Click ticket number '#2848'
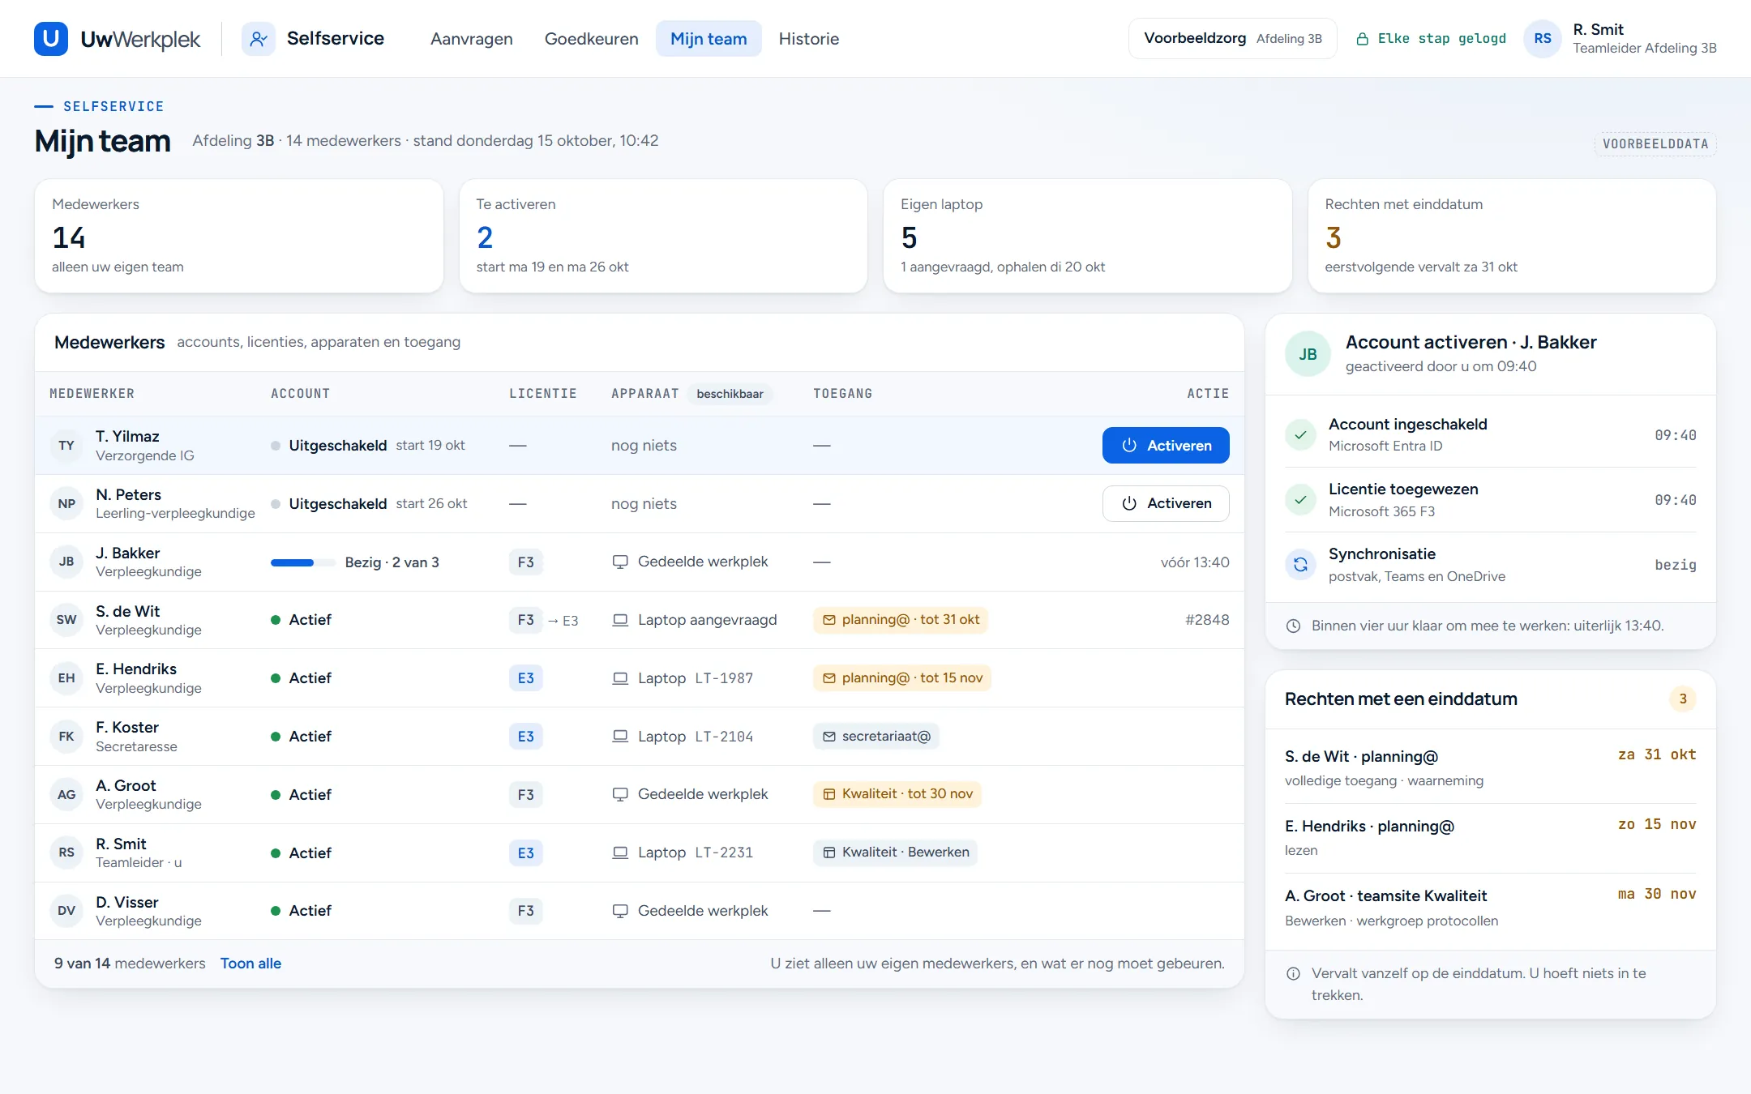The image size is (1751, 1094). click(1207, 620)
